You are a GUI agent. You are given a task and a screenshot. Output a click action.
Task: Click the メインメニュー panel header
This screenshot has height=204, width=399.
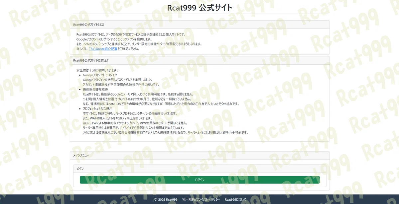point(199,155)
